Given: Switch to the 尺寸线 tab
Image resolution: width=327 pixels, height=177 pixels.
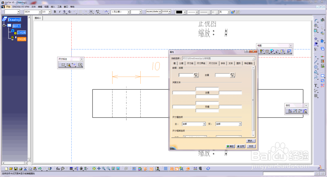Looking at the screenshot, I should [x=190, y=63].
